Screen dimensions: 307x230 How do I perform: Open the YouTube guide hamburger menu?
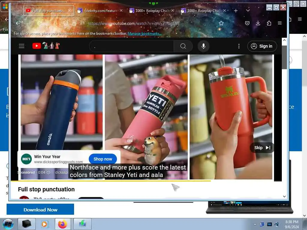click(x=22, y=46)
